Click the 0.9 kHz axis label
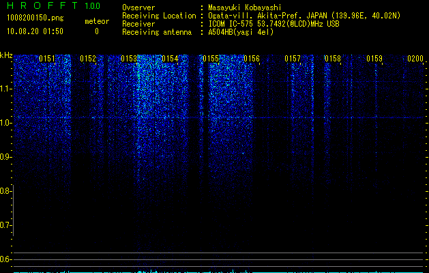Viewport: 429px width, 273px height. (x=5, y=157)
